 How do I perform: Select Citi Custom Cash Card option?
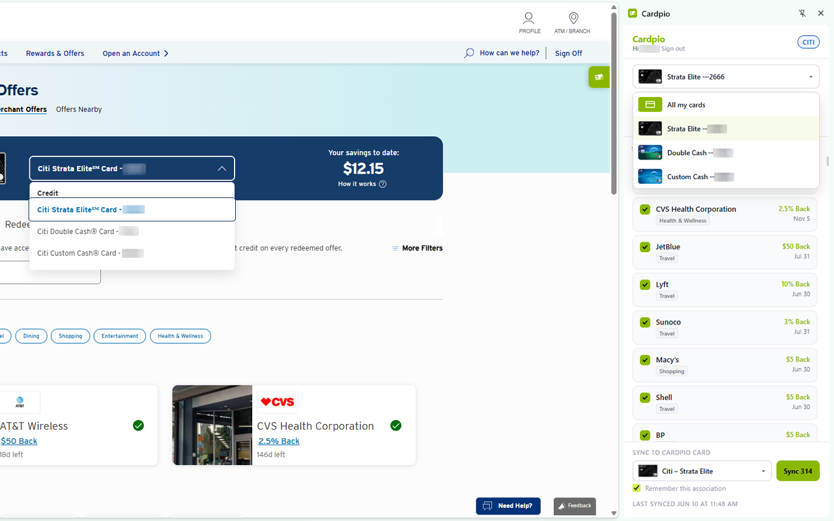pos(132,253)
